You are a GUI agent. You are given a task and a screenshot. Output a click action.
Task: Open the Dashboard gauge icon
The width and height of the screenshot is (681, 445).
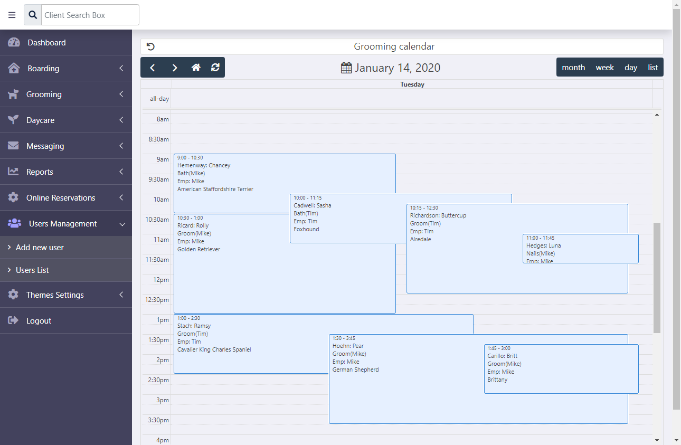14,43
